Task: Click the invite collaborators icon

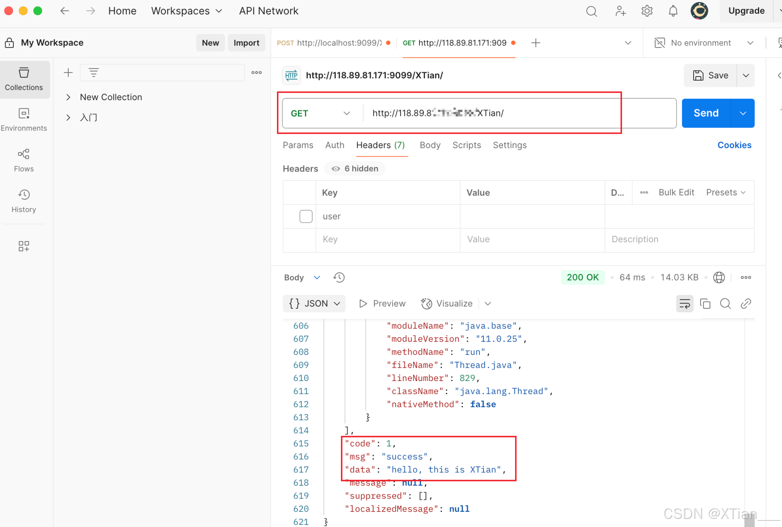Action: (620, 11)
